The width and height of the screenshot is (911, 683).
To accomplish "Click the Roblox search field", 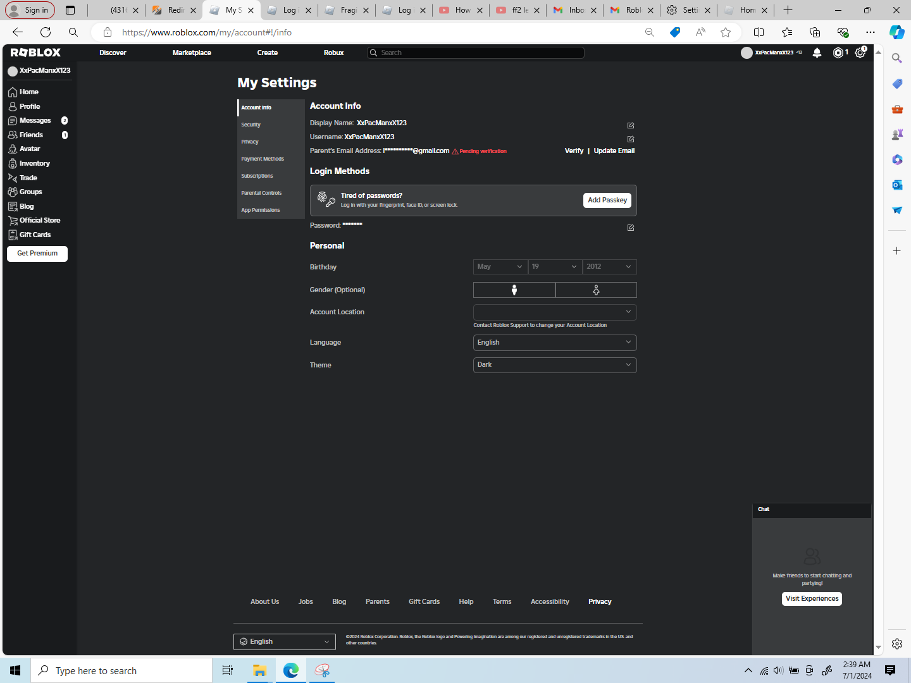I will [476, 52].
